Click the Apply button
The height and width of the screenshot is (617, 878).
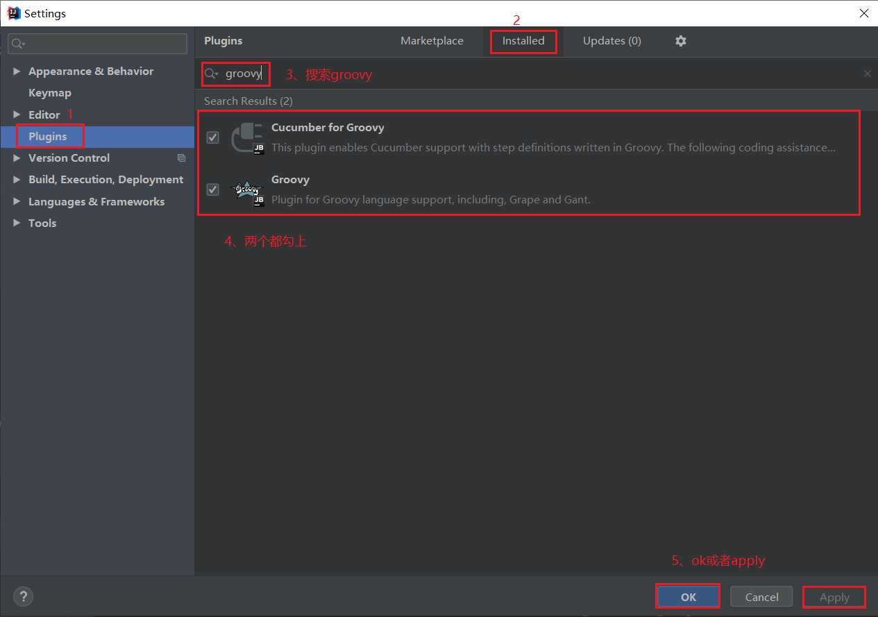[x=834, y=597]
